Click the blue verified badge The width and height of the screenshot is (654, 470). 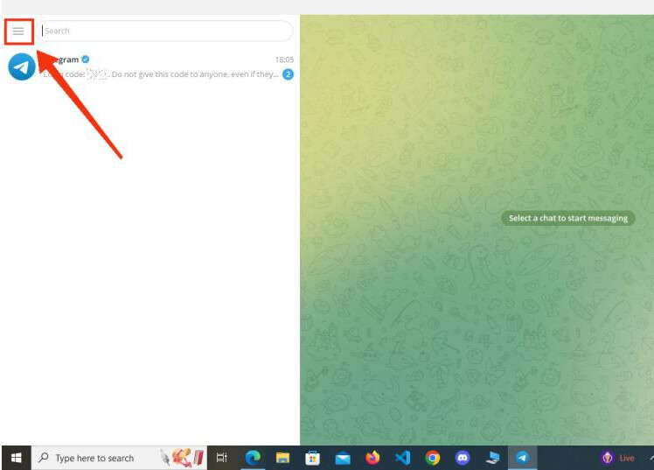86,60
